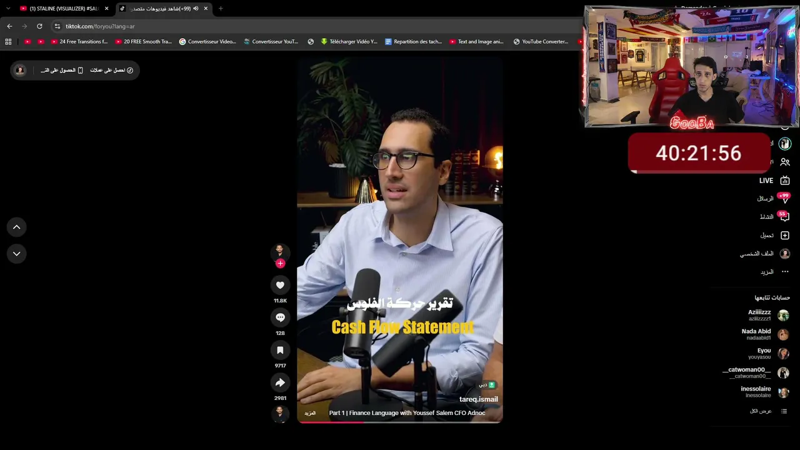The height and width of the screenshot is (450, 800).
Task: Open activity inbox icon with 55 badge
Action: [784, 217]
